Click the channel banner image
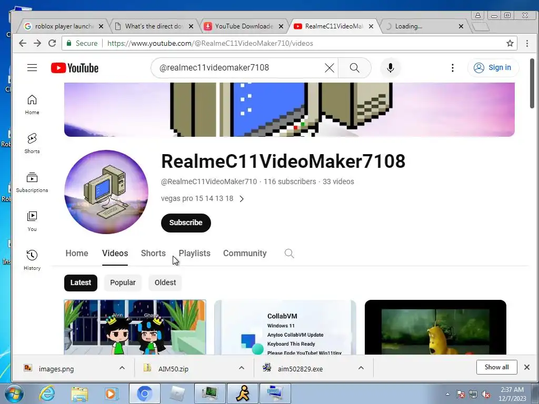Image resolution: width=539 pixels, height=404 pixels. tap(289, 109)
